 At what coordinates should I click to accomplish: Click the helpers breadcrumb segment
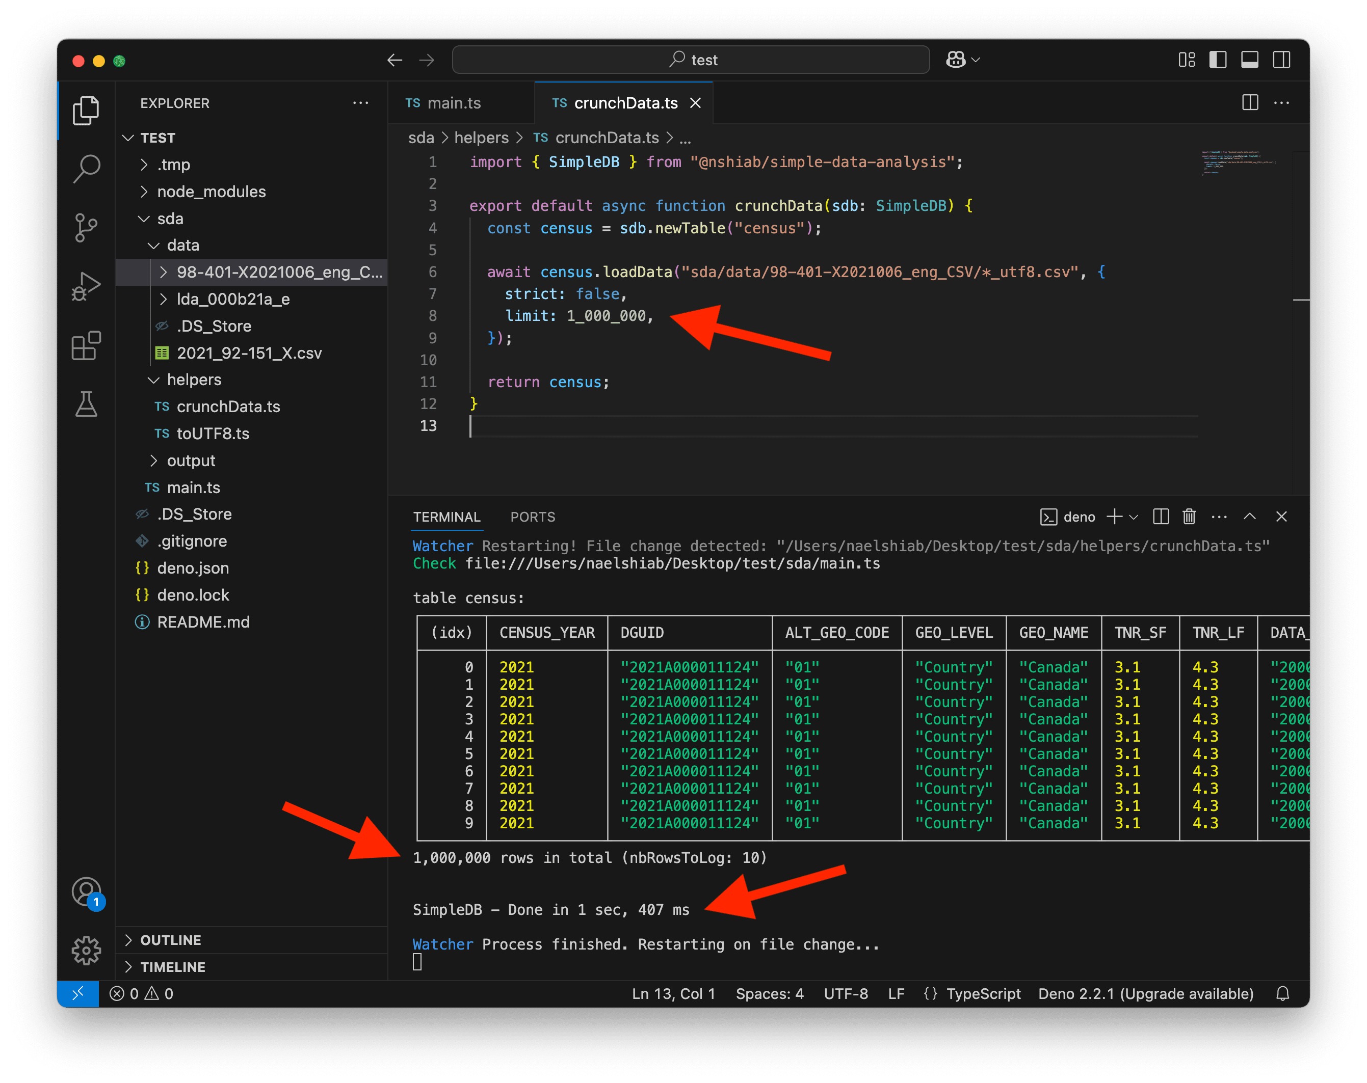(x=481, y=138)
